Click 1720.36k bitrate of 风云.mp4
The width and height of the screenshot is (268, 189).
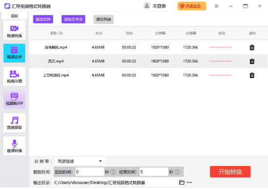click(x=191, y=61)
